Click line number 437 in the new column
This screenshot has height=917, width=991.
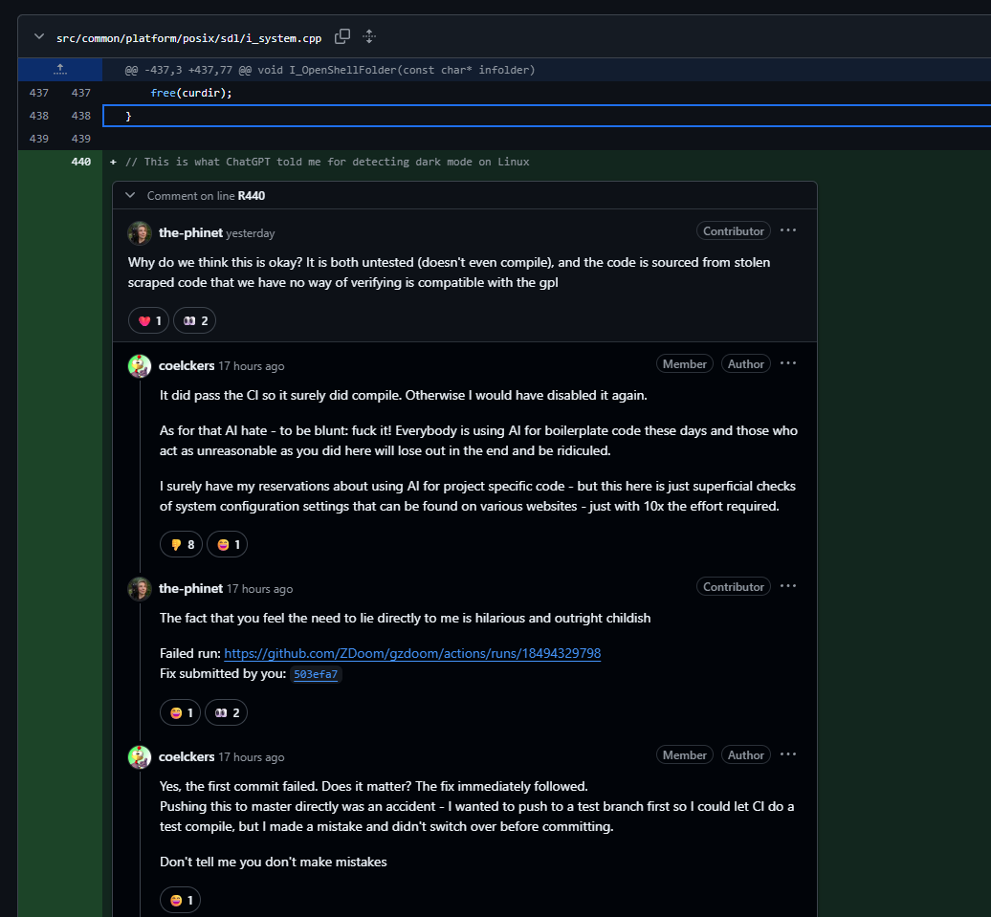[81, 93]
